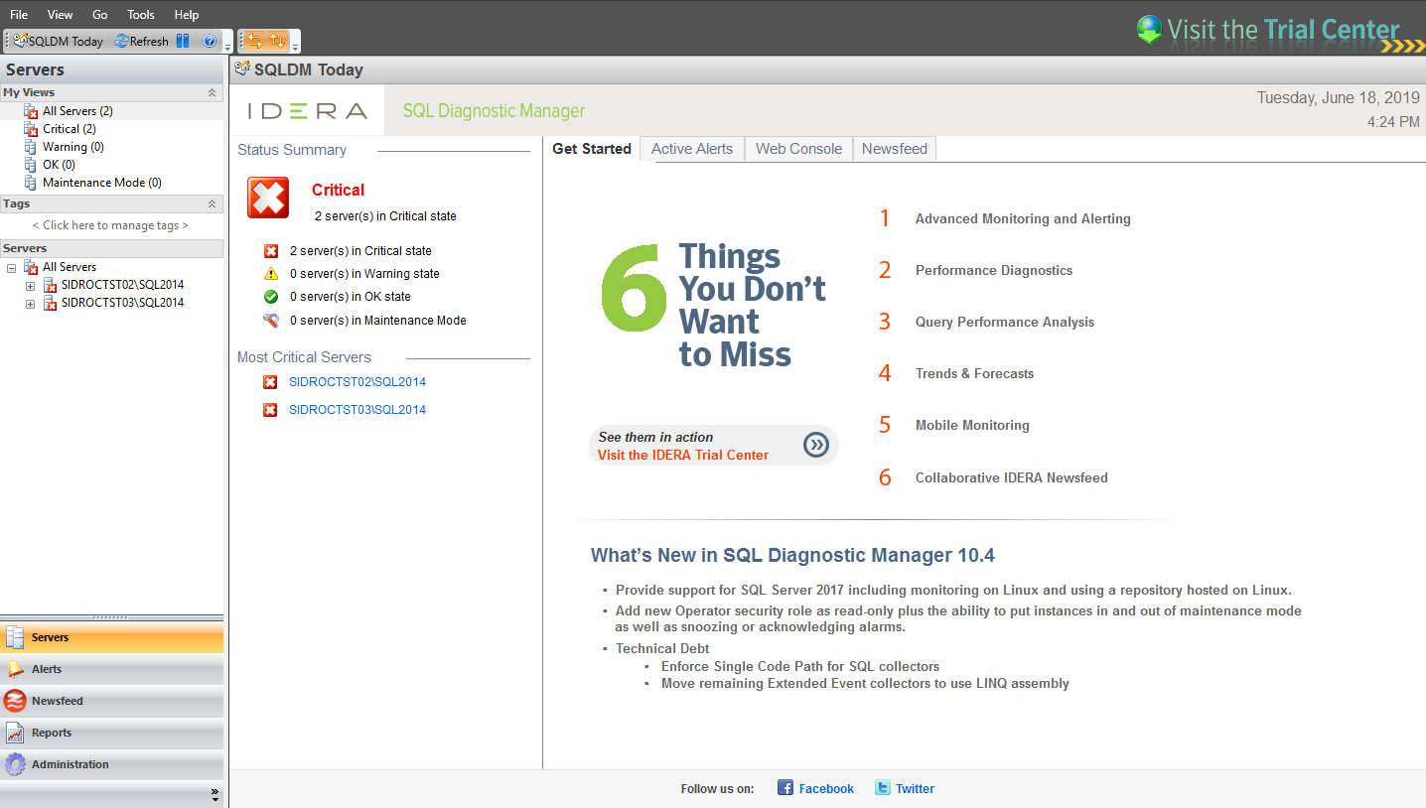Open Collaborative IDERA Newsfeed item
The image size is (1426, 808).
point(1012,478)
